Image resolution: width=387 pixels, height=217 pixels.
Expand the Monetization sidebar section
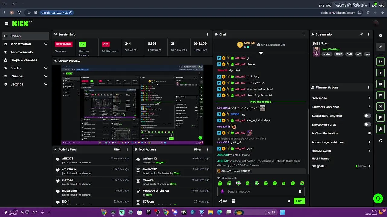click(x=46, y=44)
